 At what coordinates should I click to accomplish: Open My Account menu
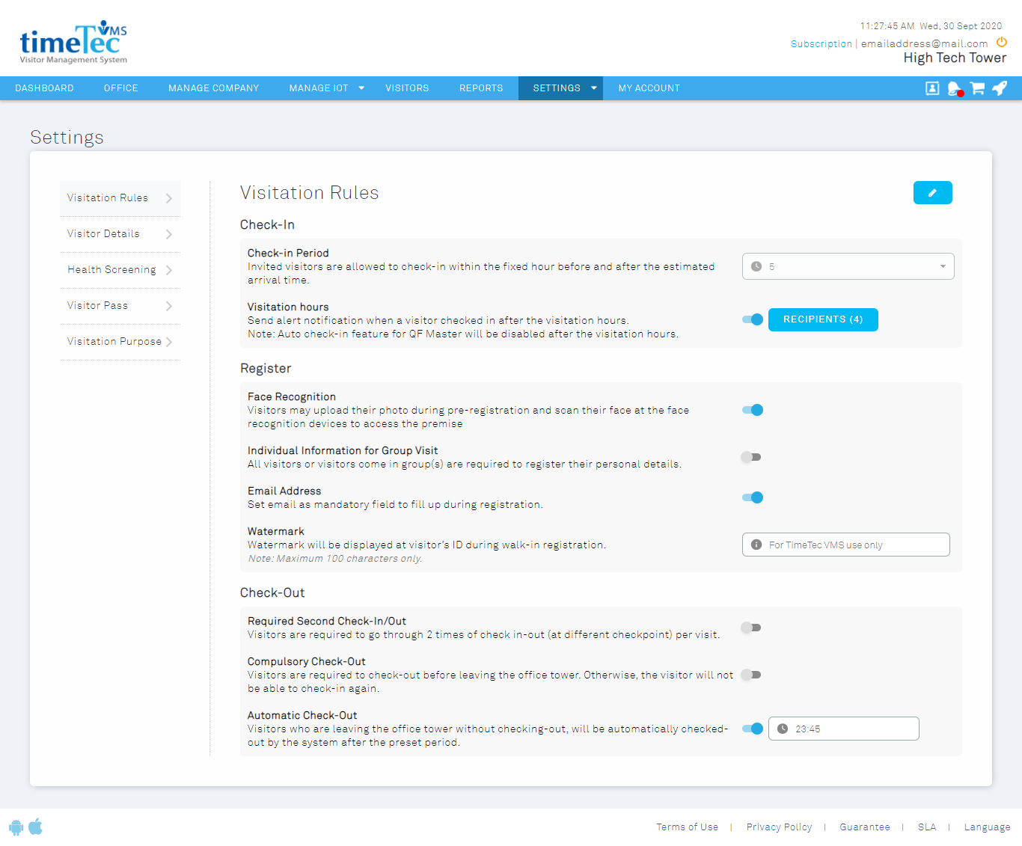click(649, 88)
